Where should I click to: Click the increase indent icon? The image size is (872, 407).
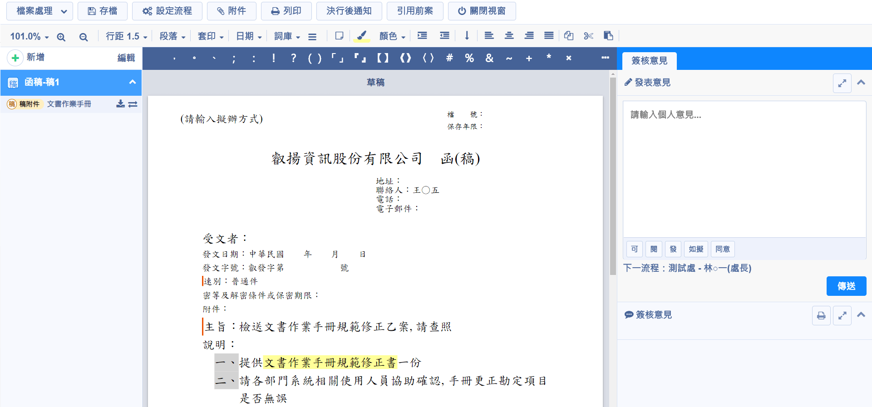coord(422,36)
